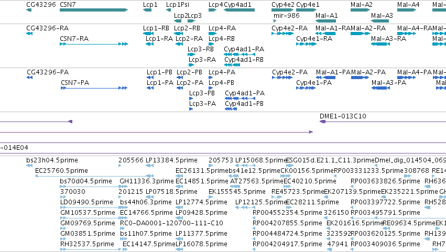Open the Lcp1 gene label
The width and height of the screenshot is (446, 252).
click(x=150, y=5)
